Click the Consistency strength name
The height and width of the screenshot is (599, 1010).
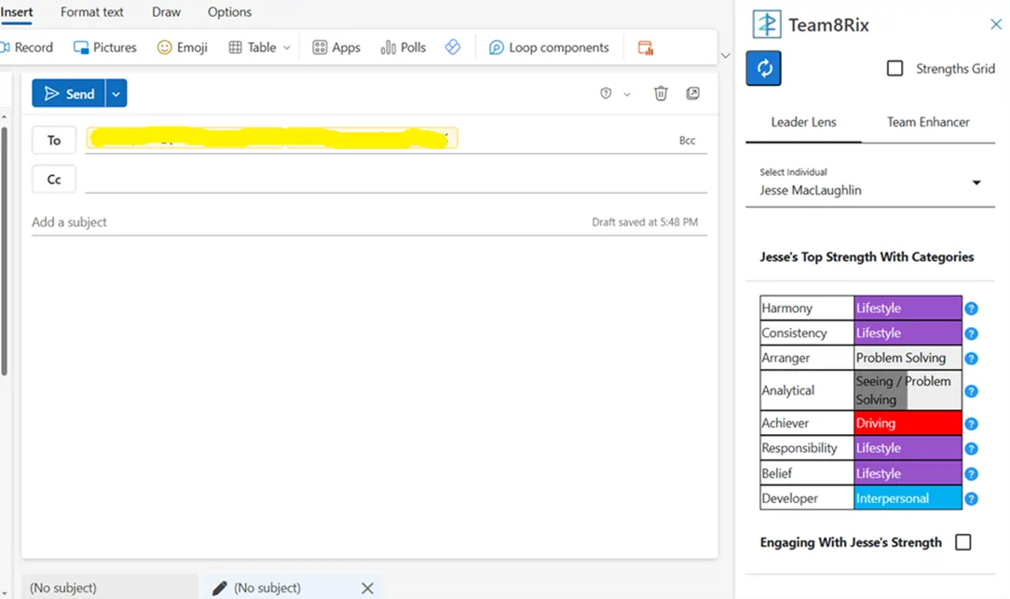click(x=794, y=333)
